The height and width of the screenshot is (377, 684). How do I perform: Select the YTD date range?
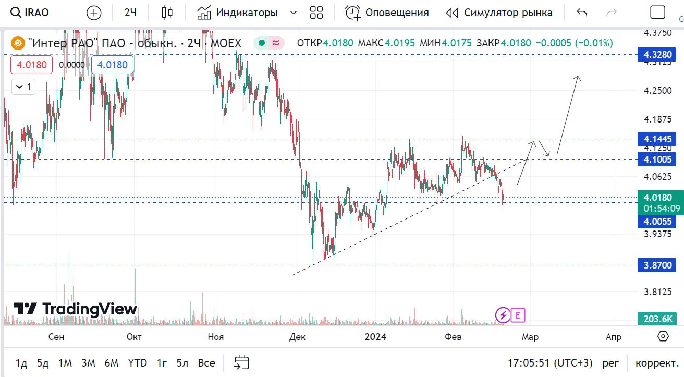138,363
